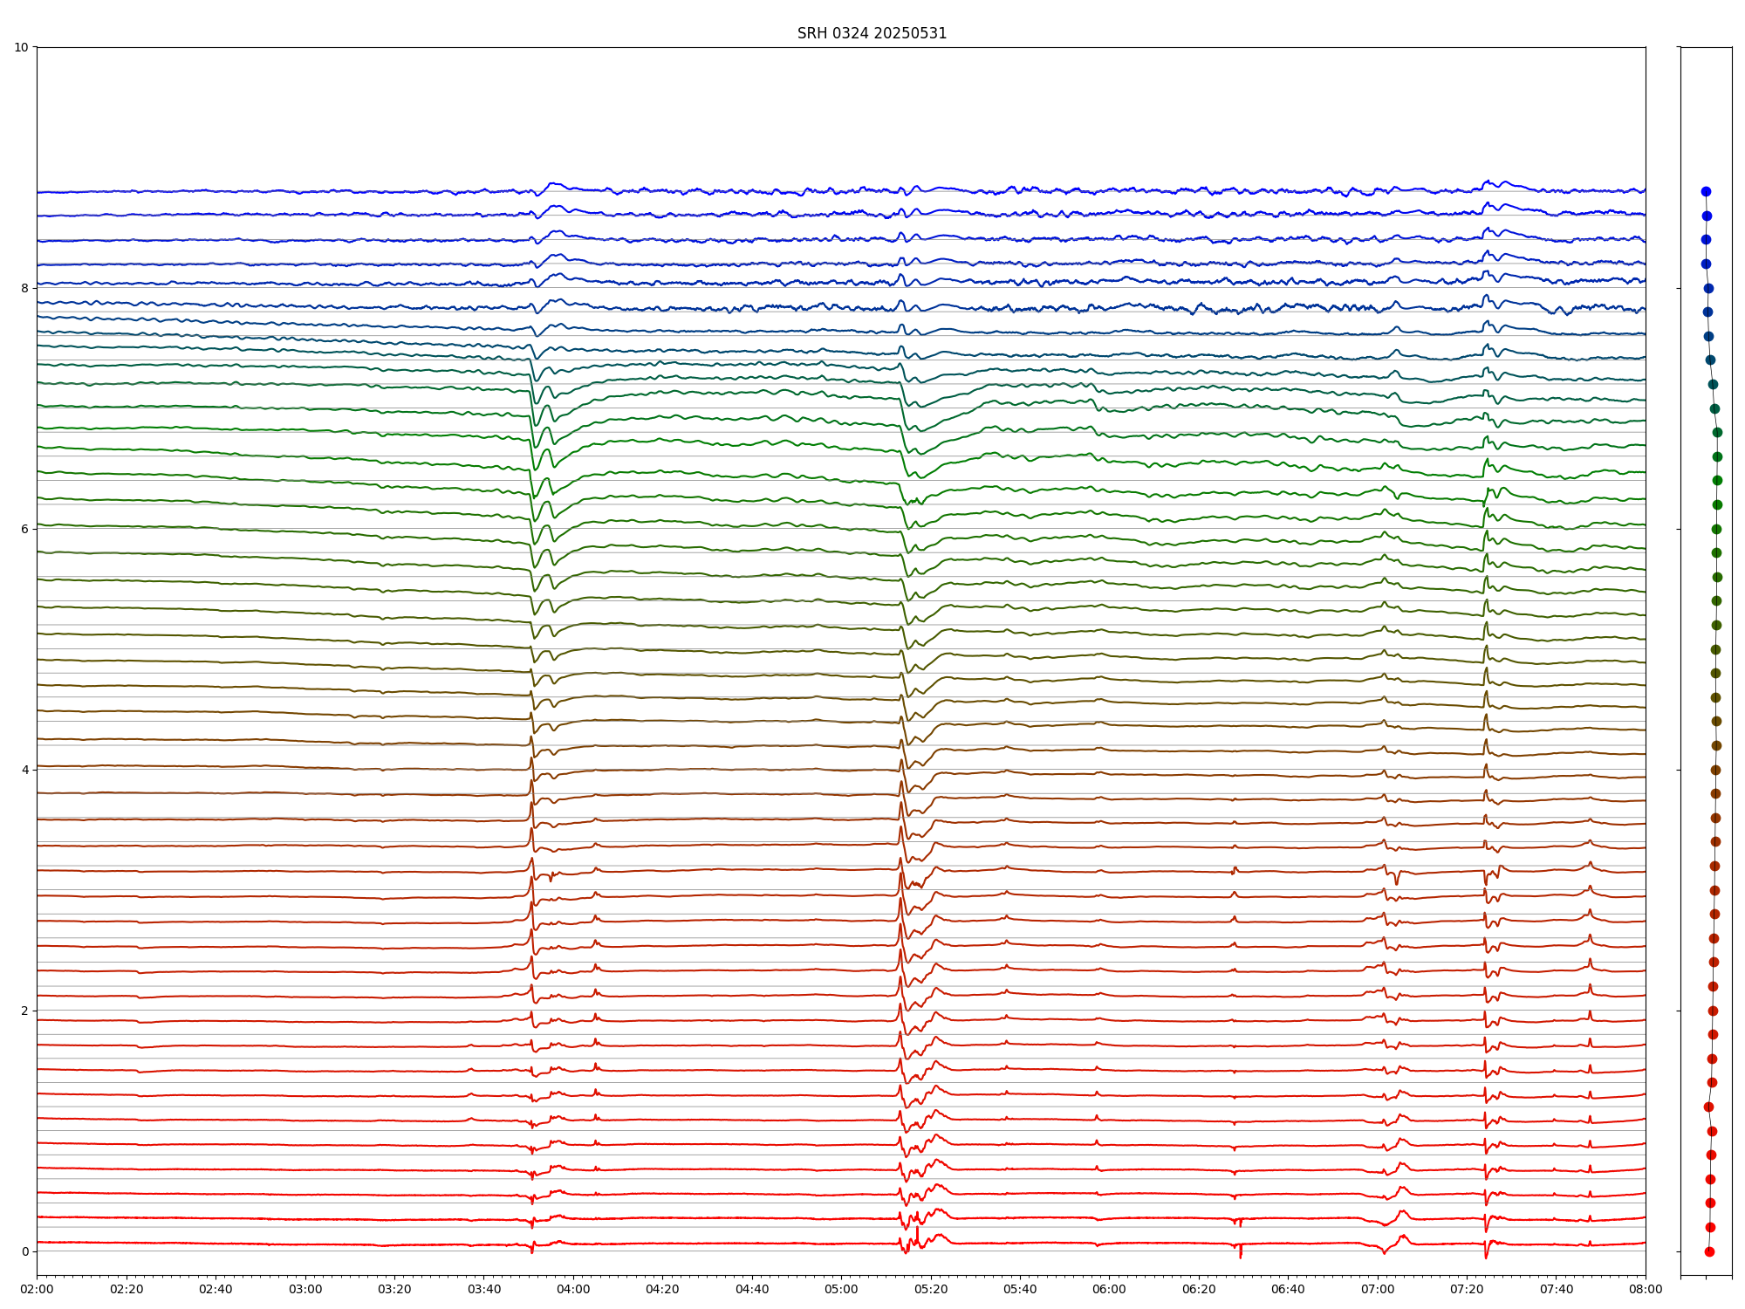The image size is (1745, 1309).
Task: Click the 03:40 time axis label
Action: (483, 1289)
